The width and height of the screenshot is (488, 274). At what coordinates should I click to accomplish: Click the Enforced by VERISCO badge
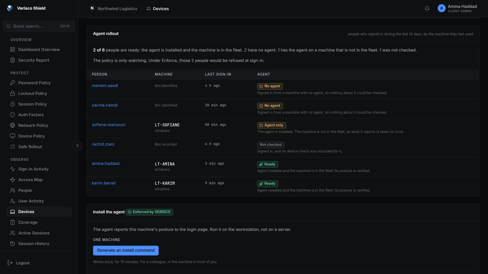[149, 212]
